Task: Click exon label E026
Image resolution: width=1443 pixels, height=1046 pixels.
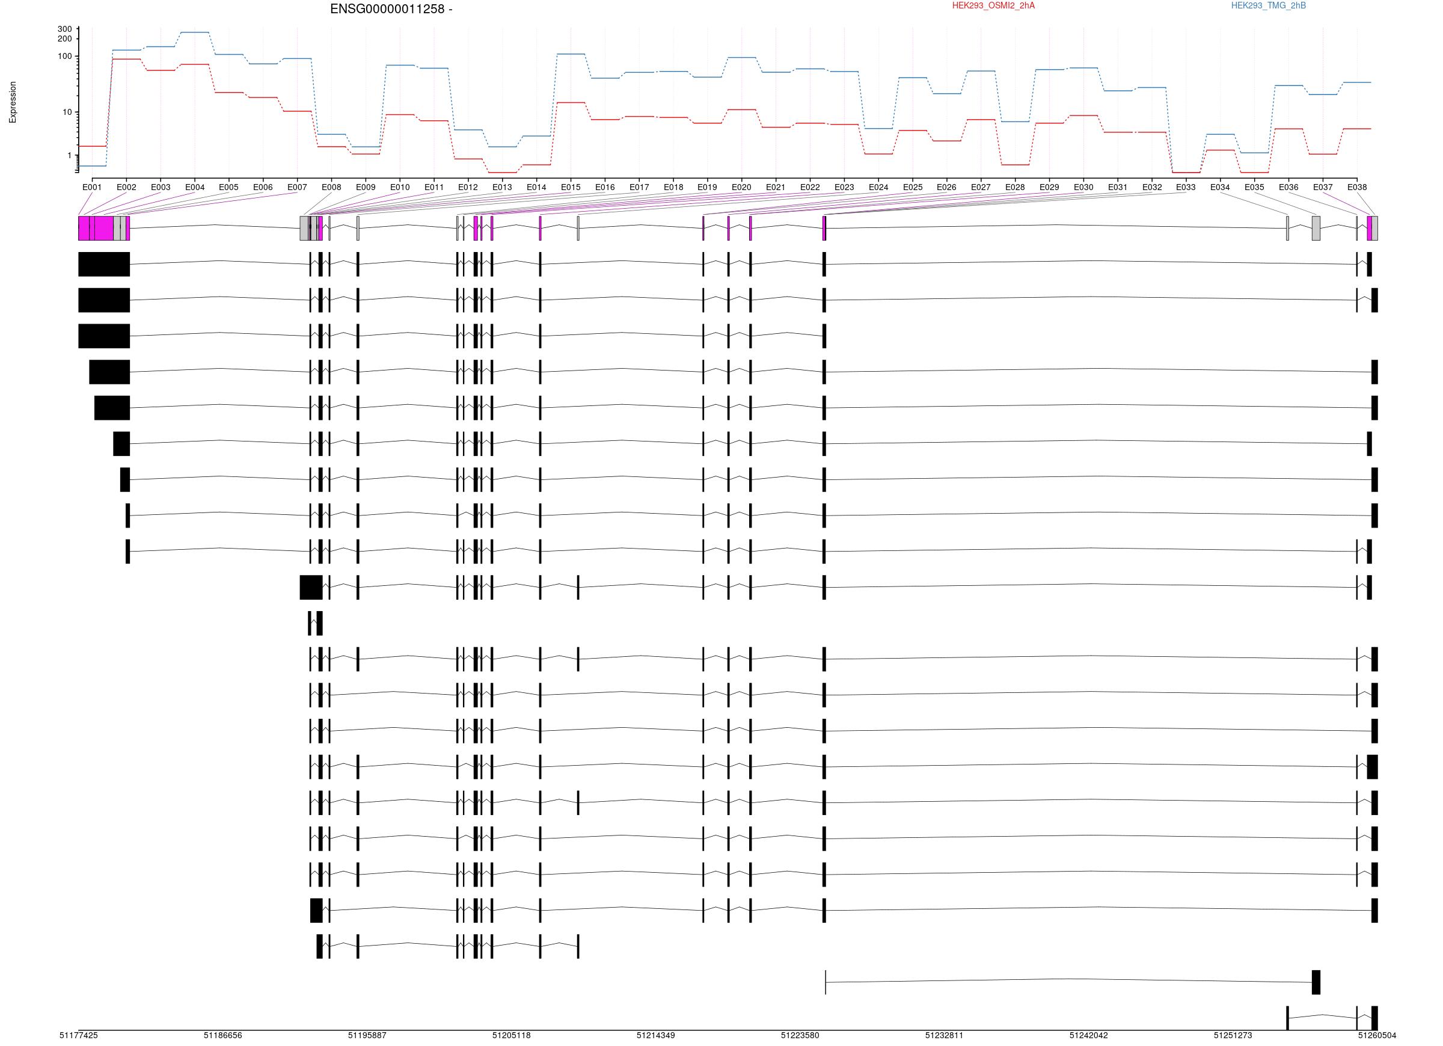Action: [x=946, y=187]
